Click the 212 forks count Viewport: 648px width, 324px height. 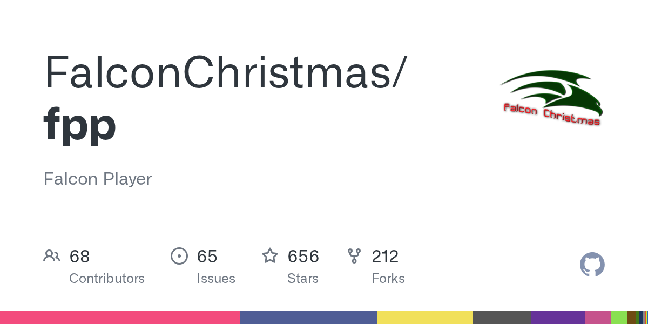click(x=385, y=256)
